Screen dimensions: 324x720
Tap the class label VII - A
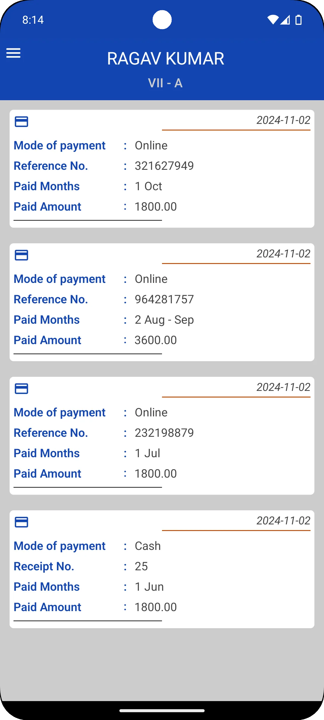point(165,83)
